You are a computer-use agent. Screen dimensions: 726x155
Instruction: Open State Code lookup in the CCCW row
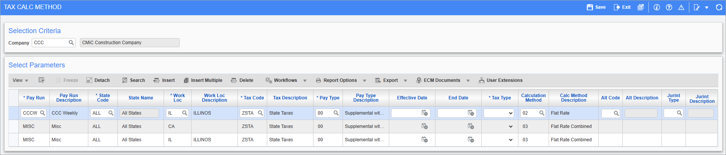[111, 113]
